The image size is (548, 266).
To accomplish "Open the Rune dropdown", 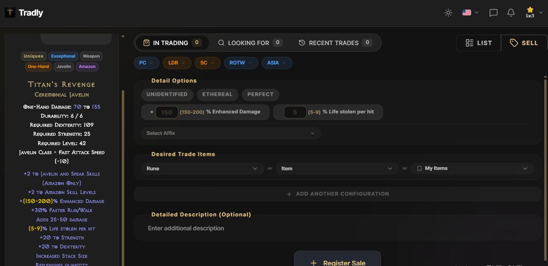I will point(202,168).
